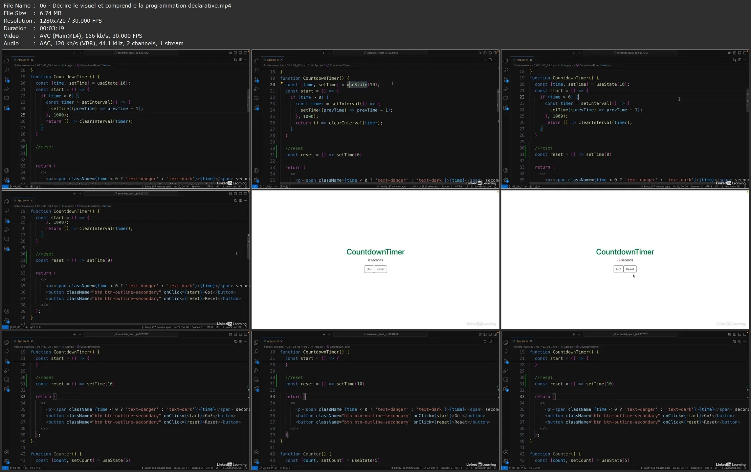Viewport: 751px width, 472px height.
Task: Expand 'src' breadcrumb in '36 minutes ago' frame
Action: [55, 65]
